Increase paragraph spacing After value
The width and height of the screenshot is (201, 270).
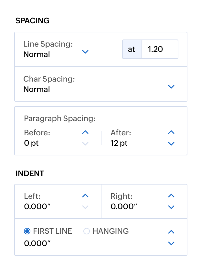(172, 132)
